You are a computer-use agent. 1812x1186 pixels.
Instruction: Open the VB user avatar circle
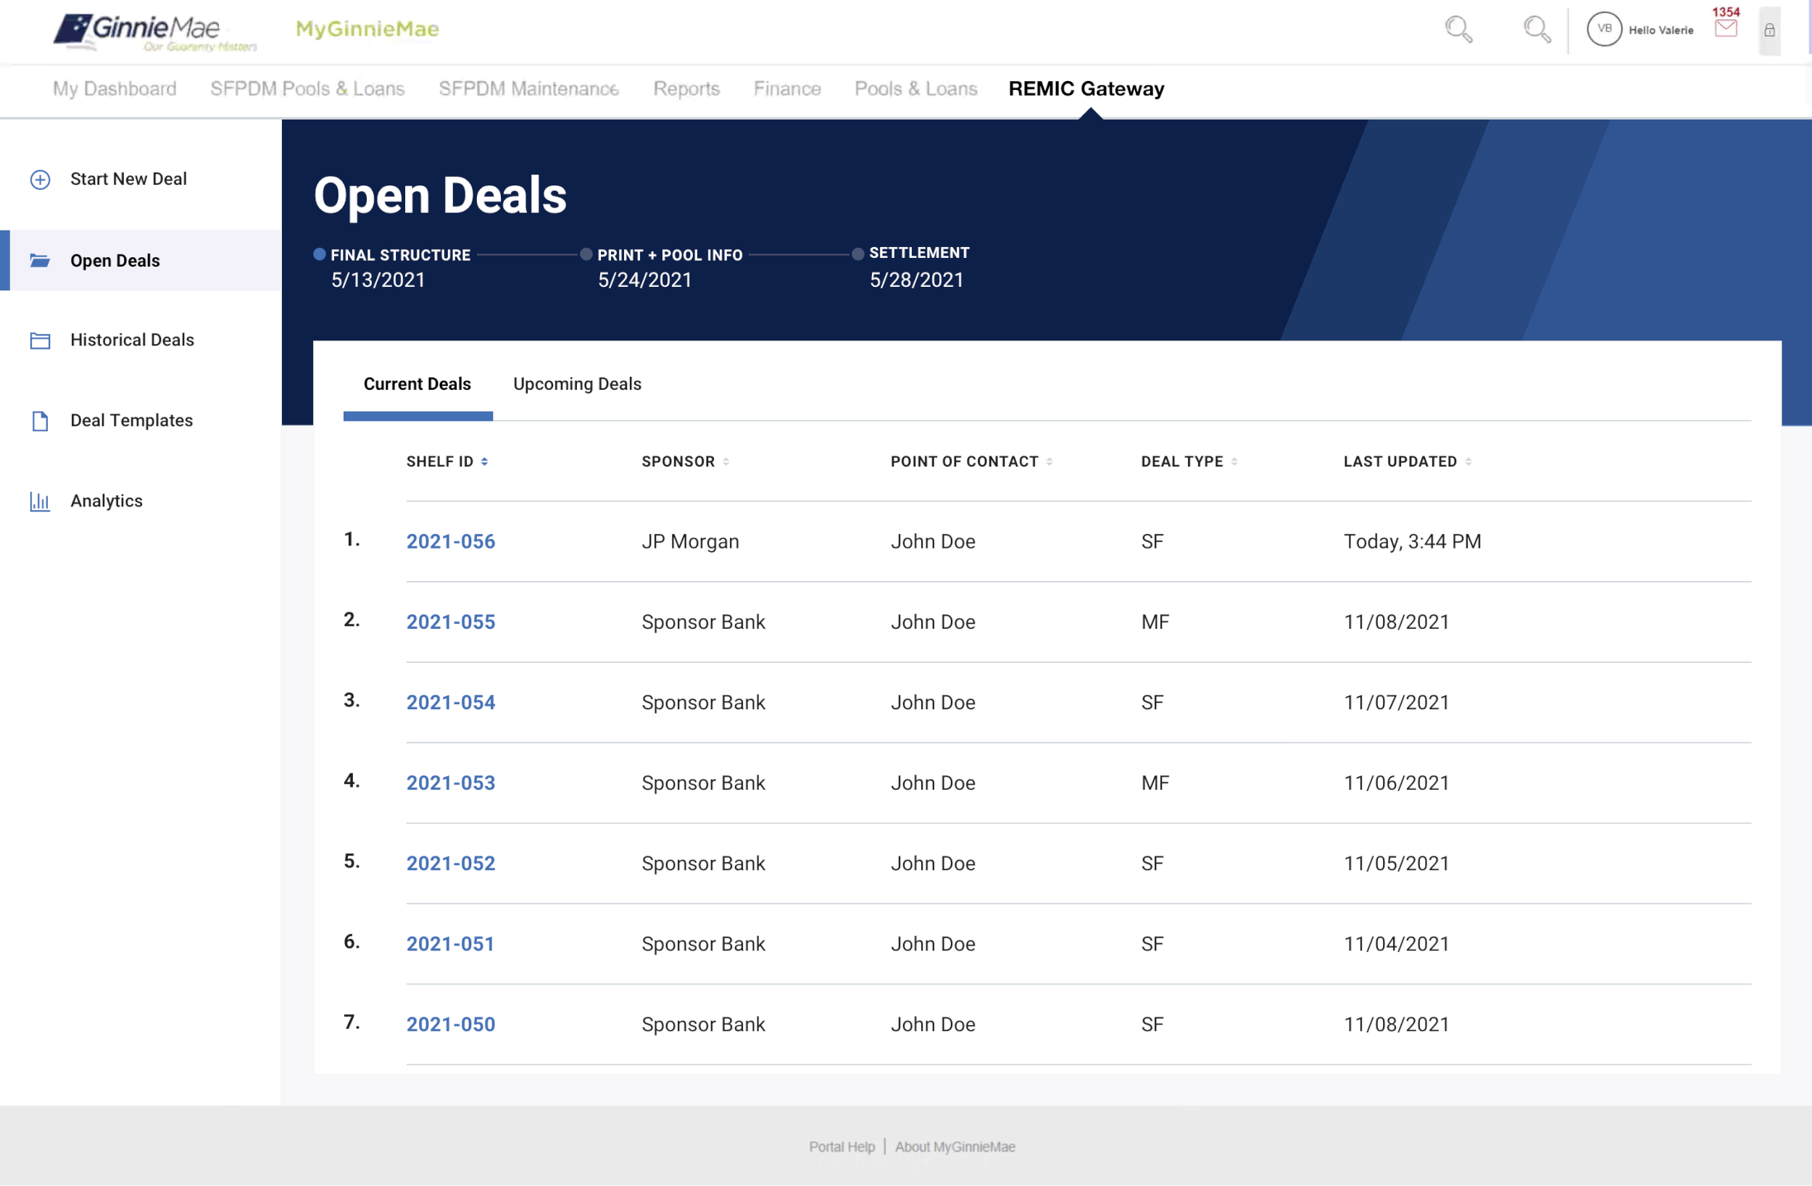pyautogui.click(x=1604, y=29)
